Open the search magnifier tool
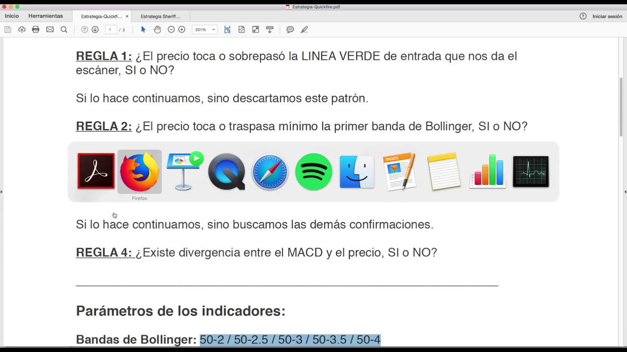This screenshot has width=627, height=352. click(64, 30)
